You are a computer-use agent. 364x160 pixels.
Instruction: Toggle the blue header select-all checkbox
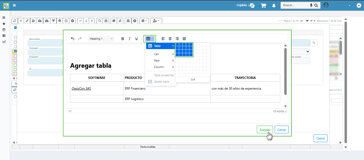15,28
